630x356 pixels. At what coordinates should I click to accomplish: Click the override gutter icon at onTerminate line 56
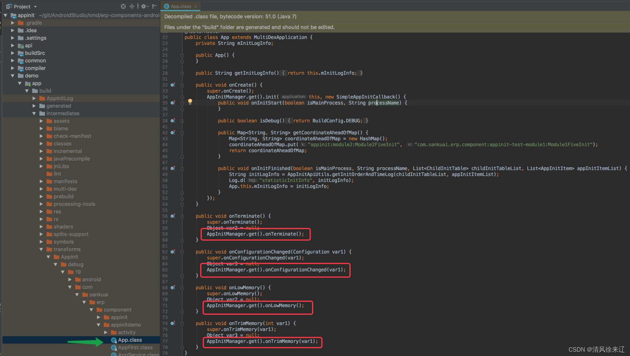coord(173,216)
